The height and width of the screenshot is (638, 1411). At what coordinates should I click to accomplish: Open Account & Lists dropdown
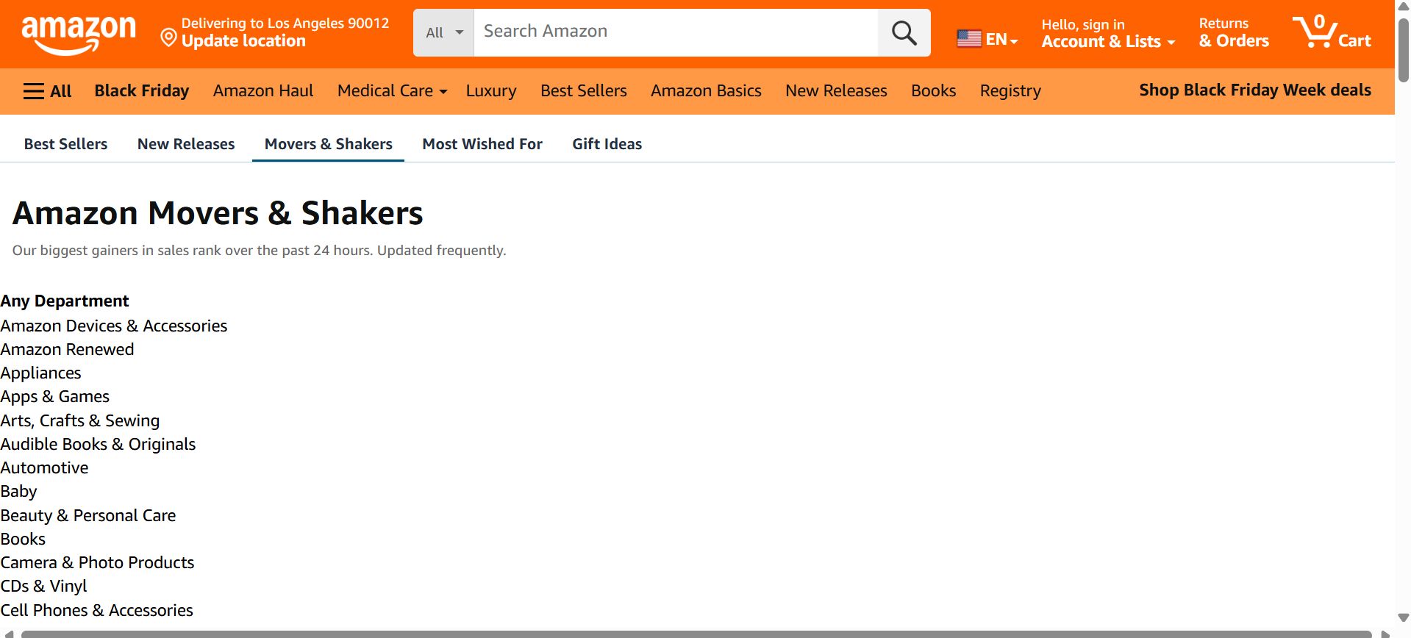[x=1108, y=33]
